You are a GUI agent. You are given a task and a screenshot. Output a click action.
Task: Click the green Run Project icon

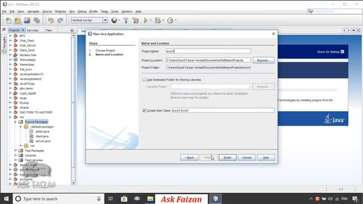click(x=146, y=20)
